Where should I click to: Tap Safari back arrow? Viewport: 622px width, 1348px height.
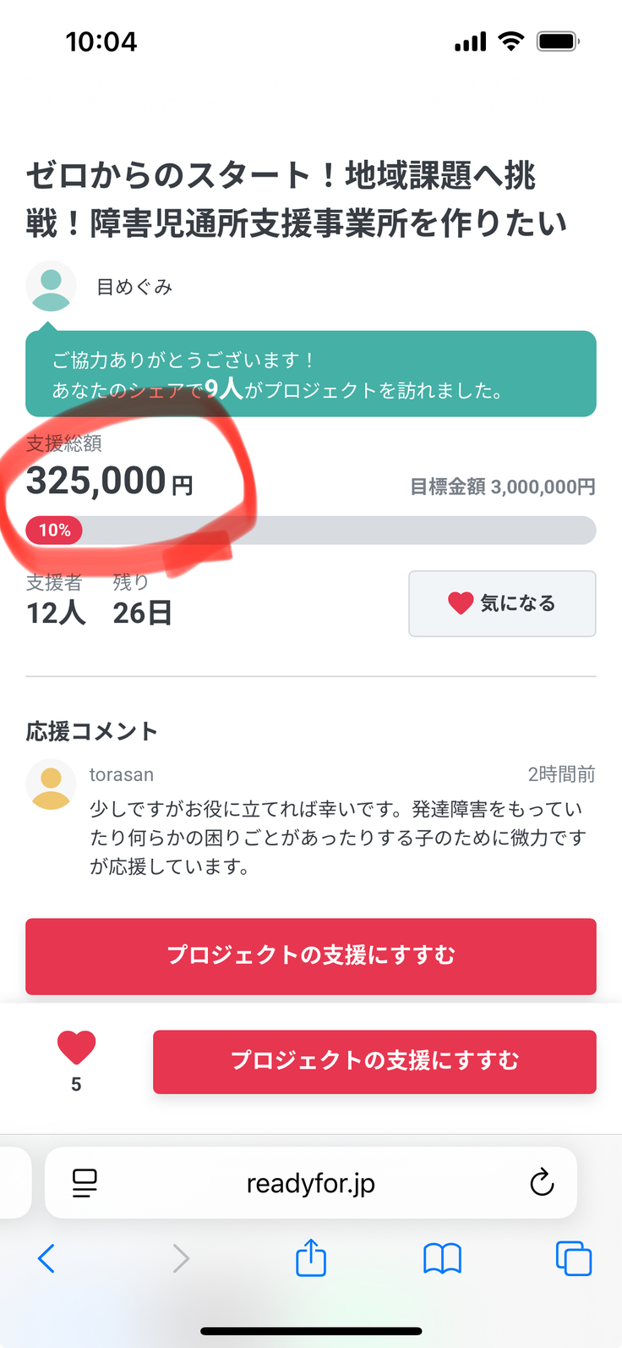pyautogui.click(x=46, y=1258)
